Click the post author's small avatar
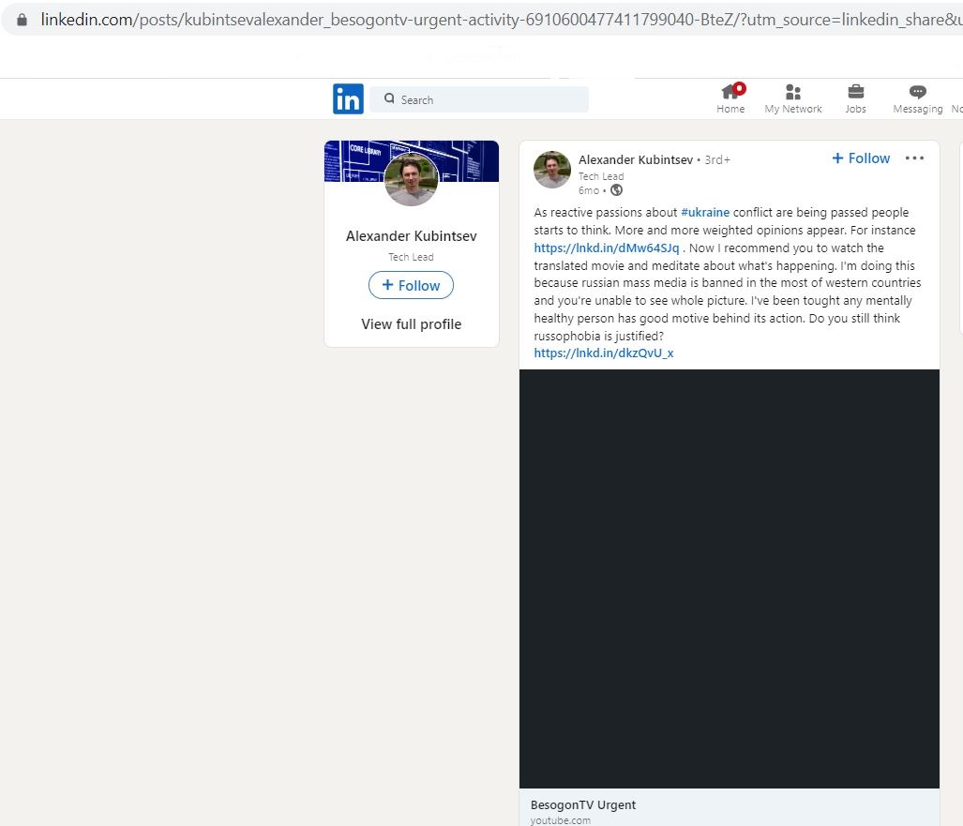Viewport: 963px width, 826px height. coord(552,170)
